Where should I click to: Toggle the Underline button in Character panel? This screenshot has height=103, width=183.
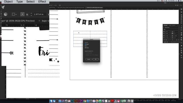[177, 40]
